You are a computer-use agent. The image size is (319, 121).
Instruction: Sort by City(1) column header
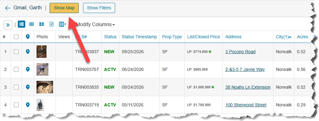283,37
